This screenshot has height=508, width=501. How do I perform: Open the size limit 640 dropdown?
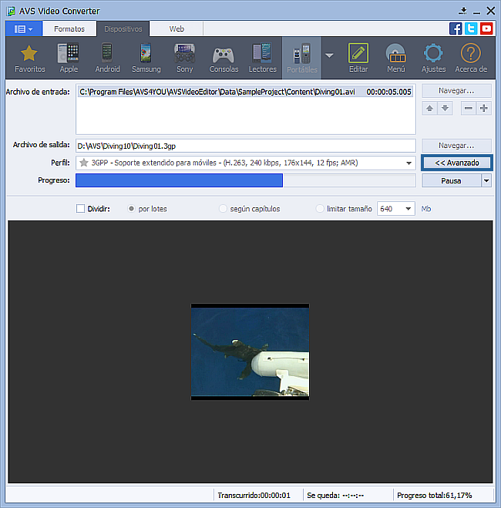tap(407, 209)
